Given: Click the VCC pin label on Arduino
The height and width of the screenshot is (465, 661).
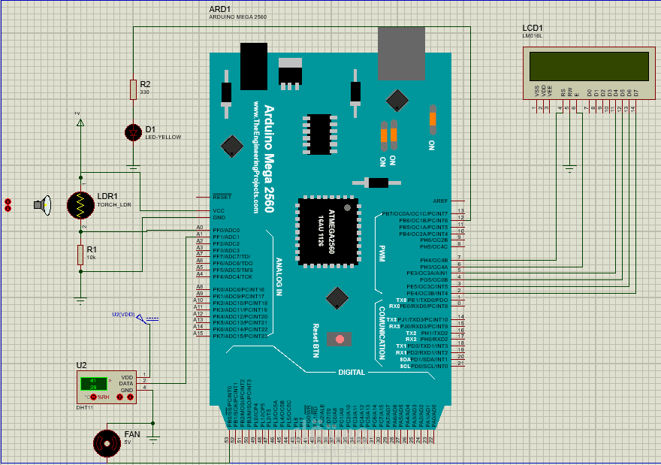Looking at the screenshot, I should (219, 211).
